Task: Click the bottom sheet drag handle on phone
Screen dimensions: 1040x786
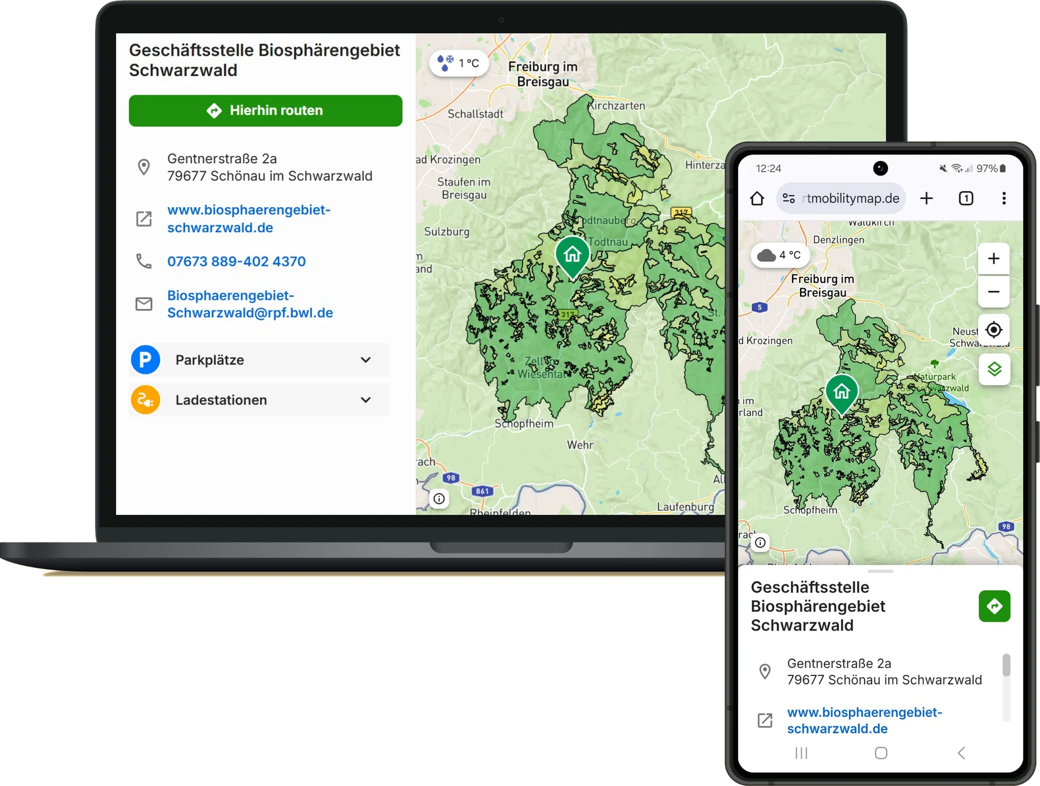Action: (x=880, y=571)
